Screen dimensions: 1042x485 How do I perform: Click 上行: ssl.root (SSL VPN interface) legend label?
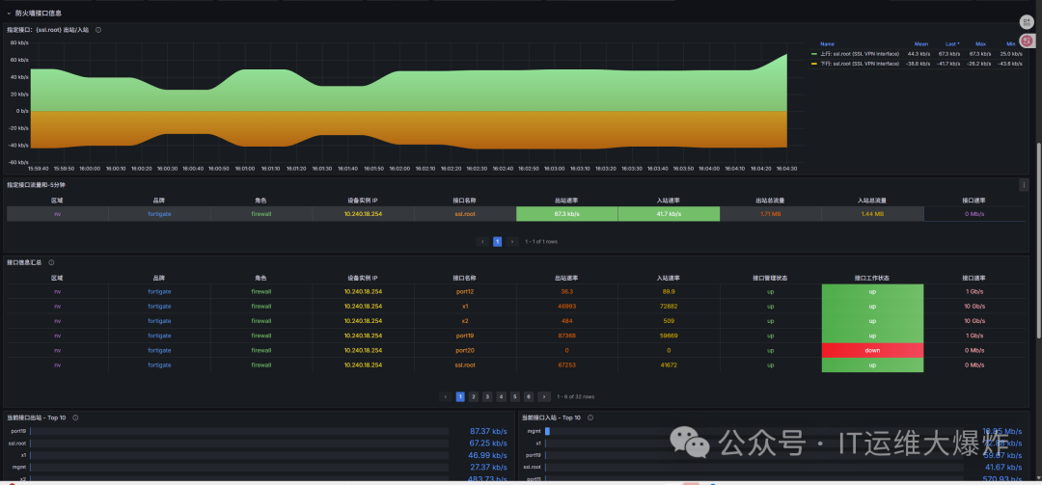pyautogui.click(x=860, y=54)
